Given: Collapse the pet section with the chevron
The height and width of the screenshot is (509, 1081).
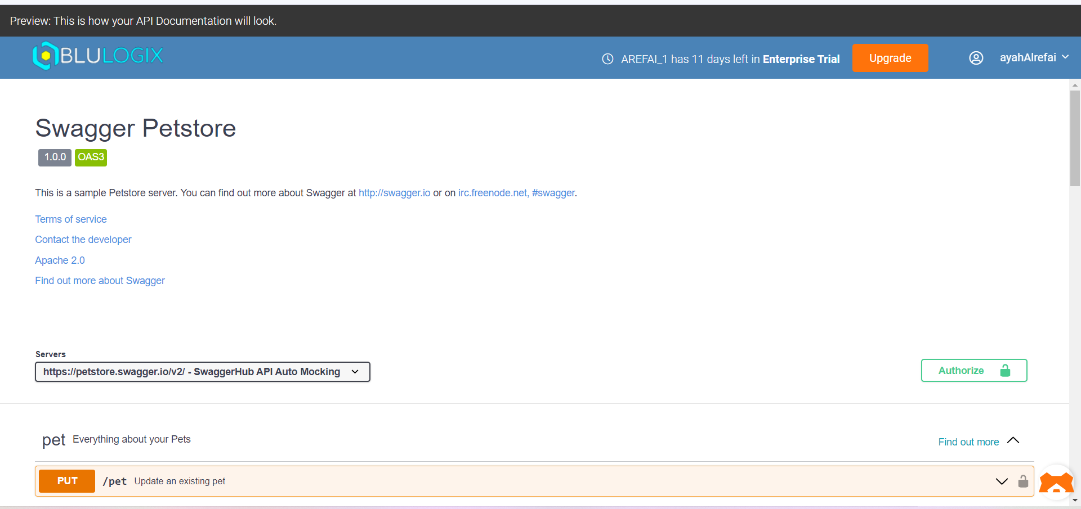Looking at the screenshot, I should click(1013, 440).
